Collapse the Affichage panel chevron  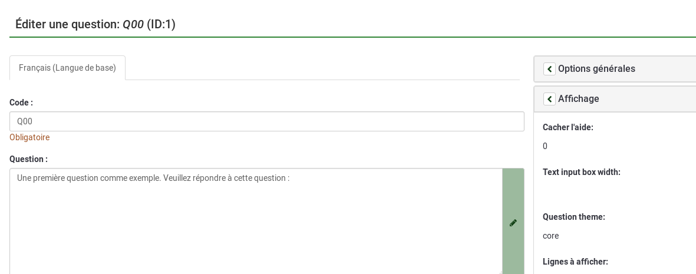[x=549, y=99]
